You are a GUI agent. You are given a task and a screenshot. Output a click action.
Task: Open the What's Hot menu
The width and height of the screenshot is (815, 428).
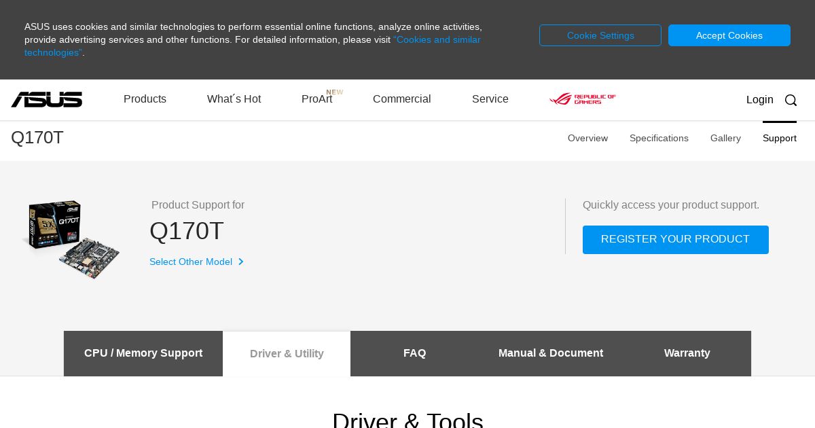[x=234, y=99]
